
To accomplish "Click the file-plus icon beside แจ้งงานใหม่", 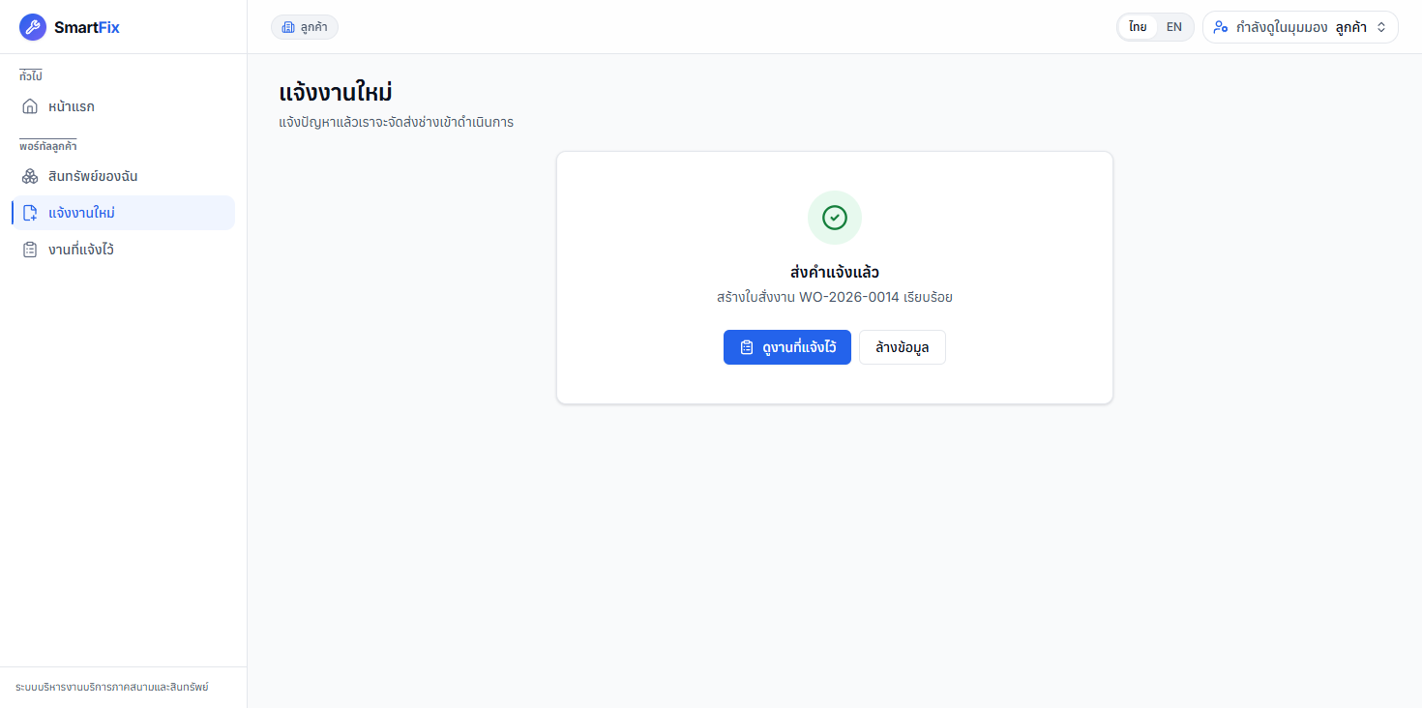I will [30, 213].
